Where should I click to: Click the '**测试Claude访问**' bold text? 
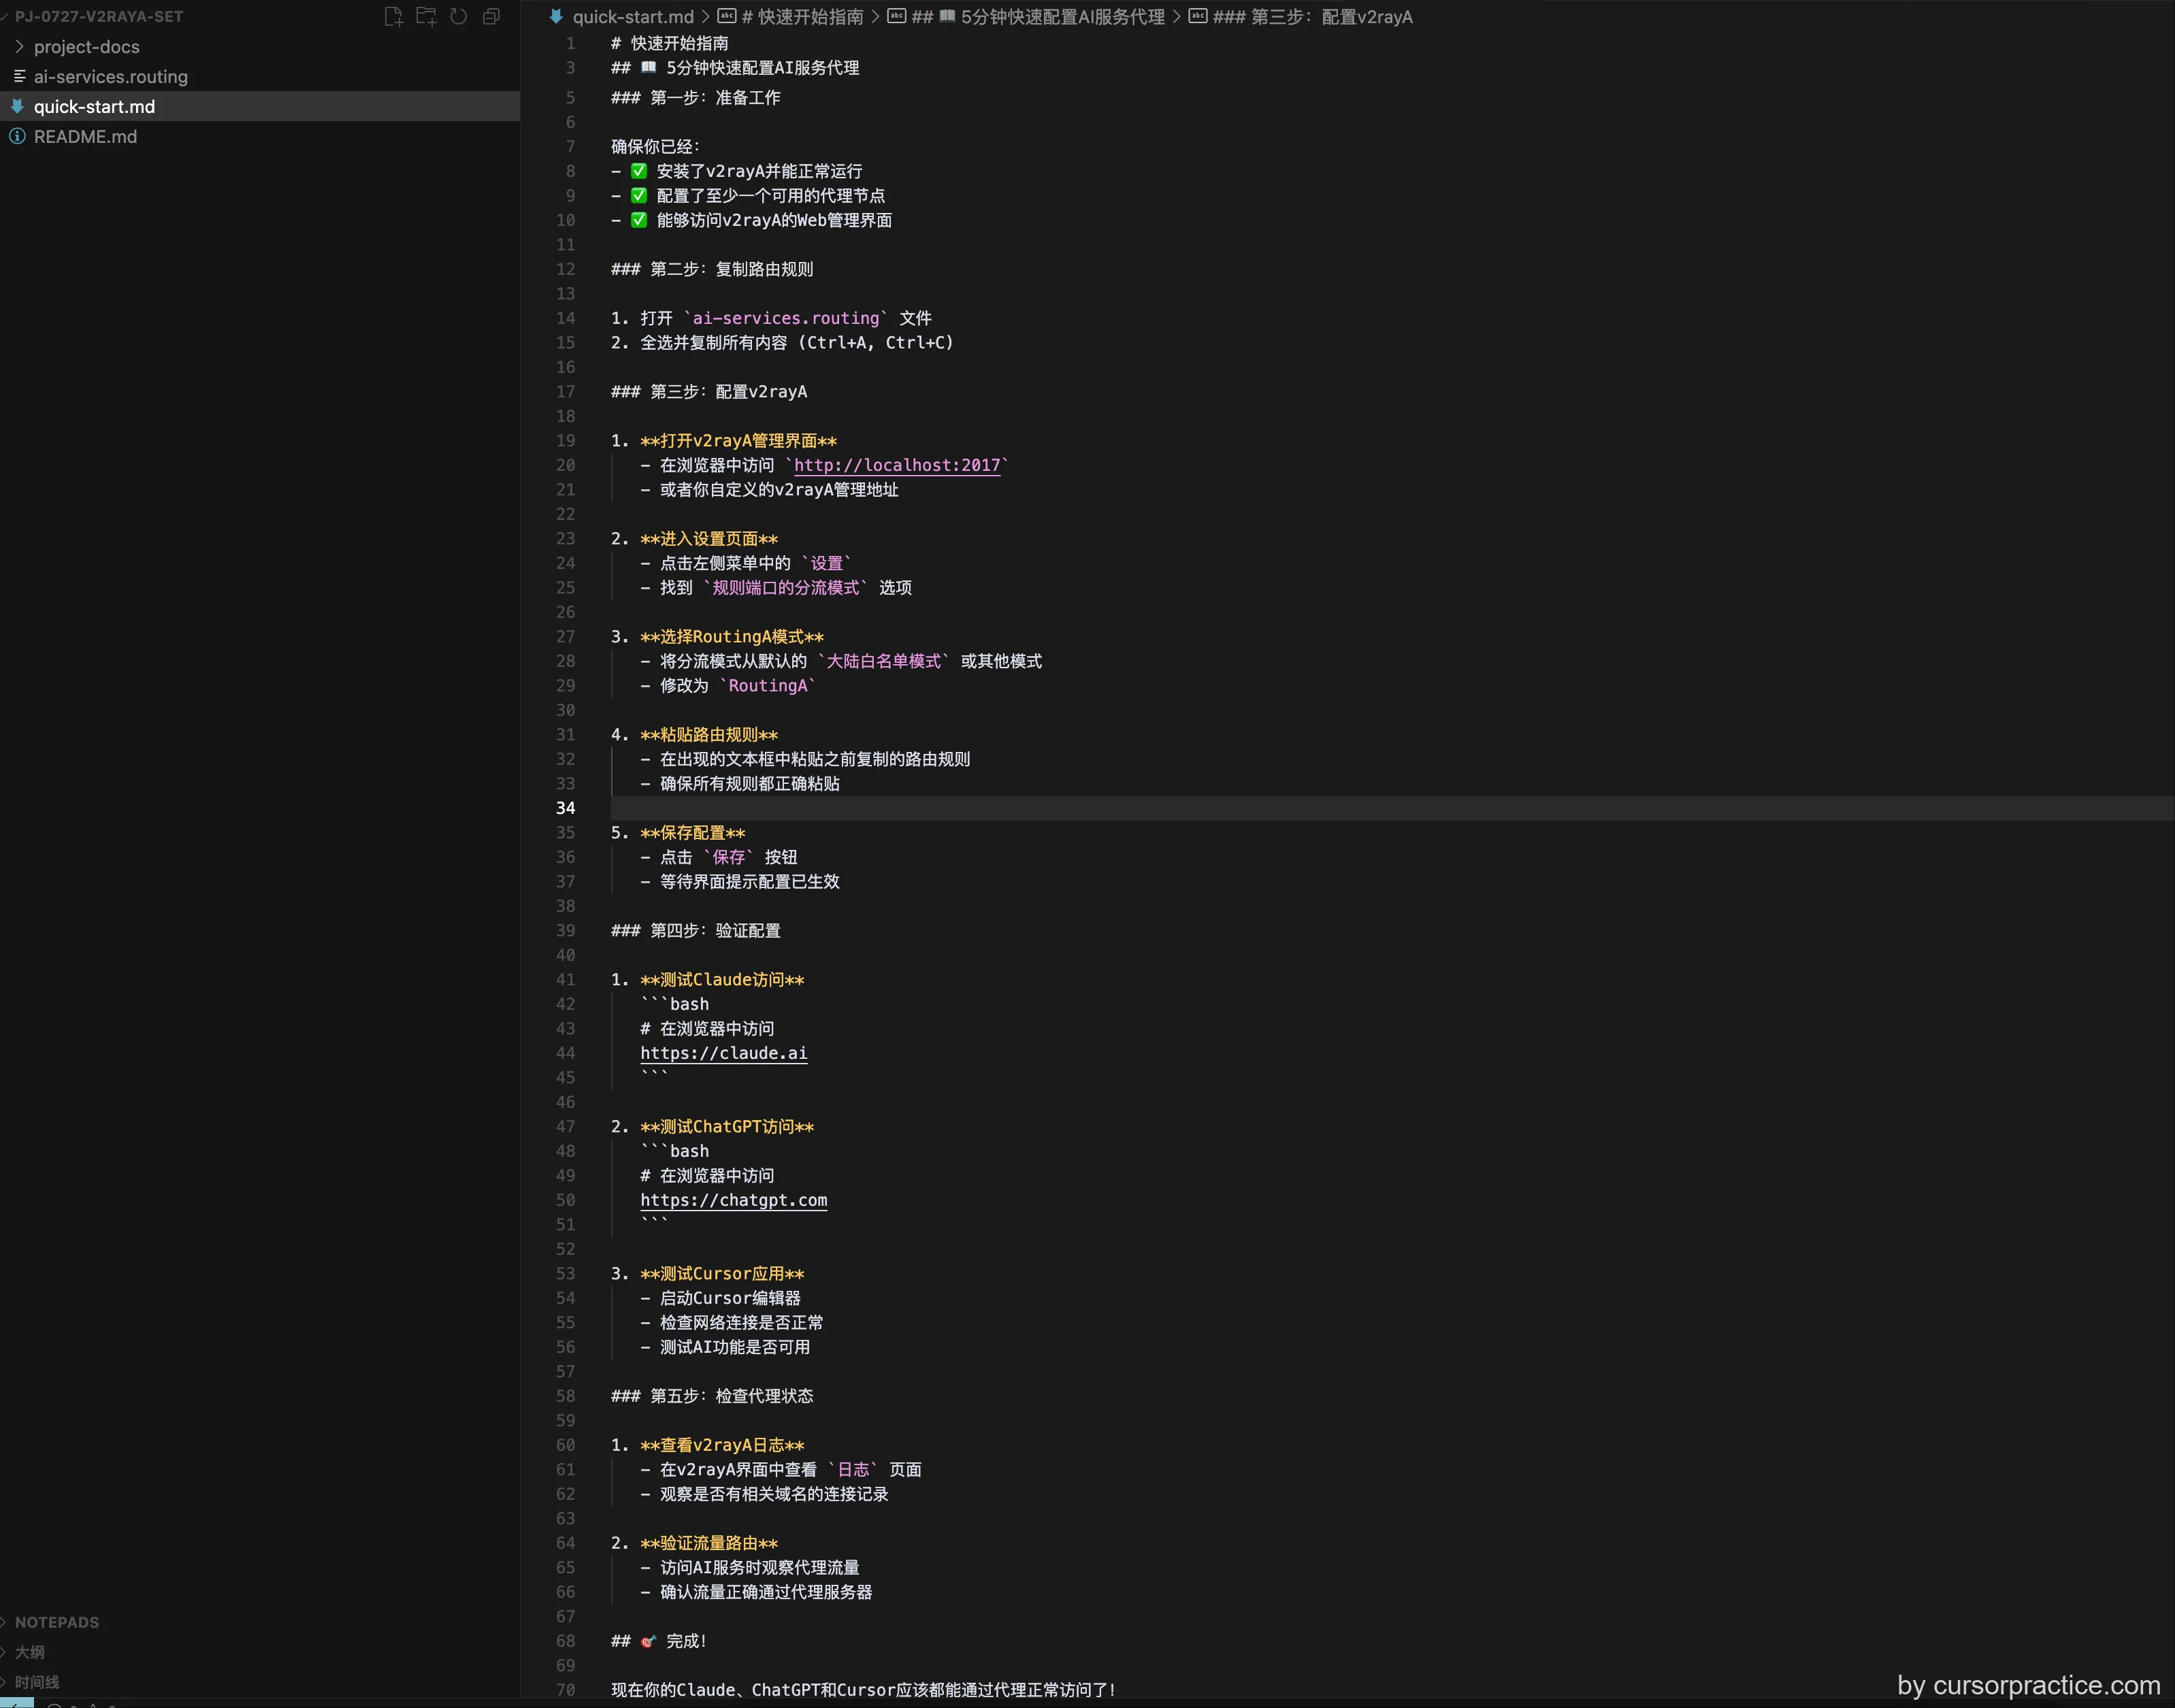point(722,979)
